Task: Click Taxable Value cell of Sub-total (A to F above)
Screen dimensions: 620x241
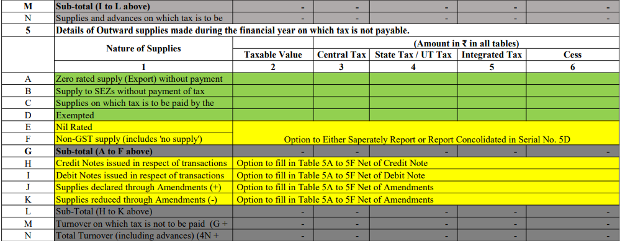Action: coord(273,151)
